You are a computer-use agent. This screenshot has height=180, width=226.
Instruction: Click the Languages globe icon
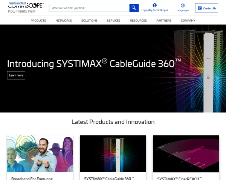(183, 5)
